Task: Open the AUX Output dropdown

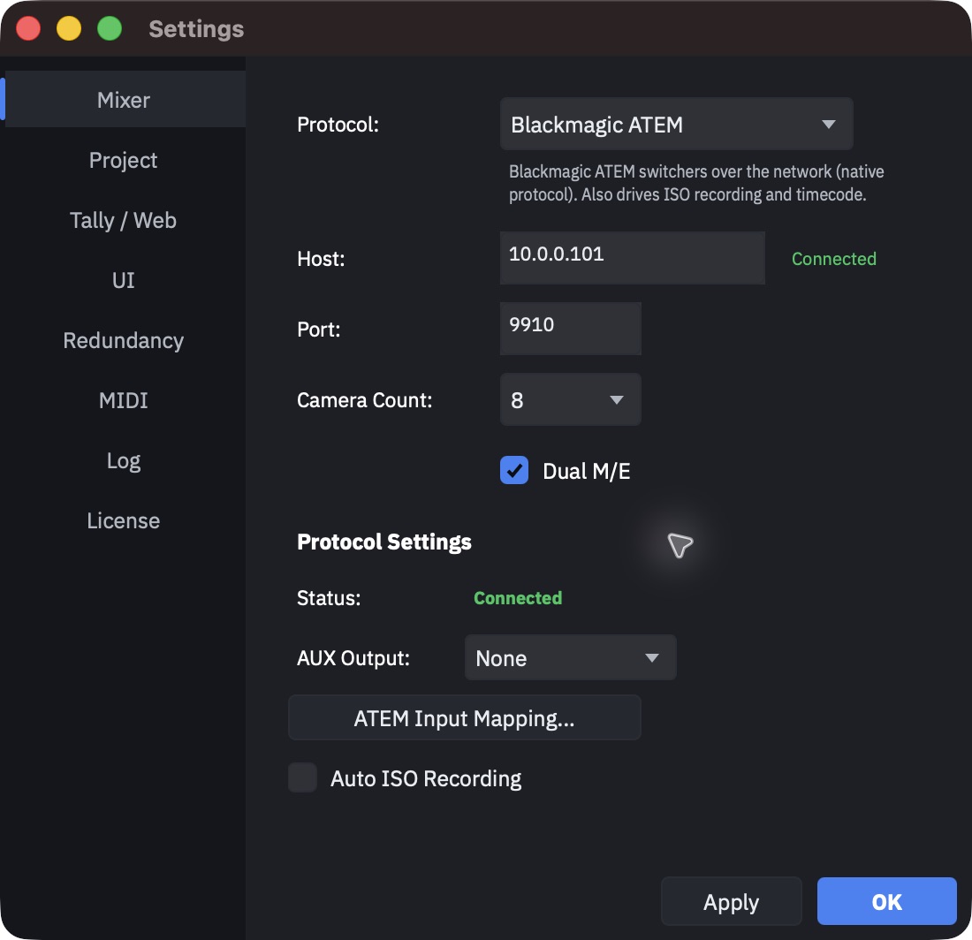Action: pos(570,657)
